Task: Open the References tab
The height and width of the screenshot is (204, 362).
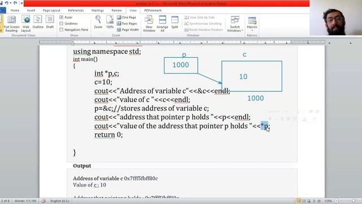Action: (x=76, y=10)
